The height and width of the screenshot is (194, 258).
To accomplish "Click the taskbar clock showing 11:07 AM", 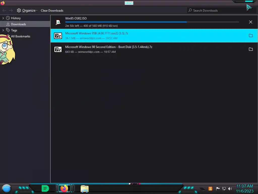I will [245, 188].
